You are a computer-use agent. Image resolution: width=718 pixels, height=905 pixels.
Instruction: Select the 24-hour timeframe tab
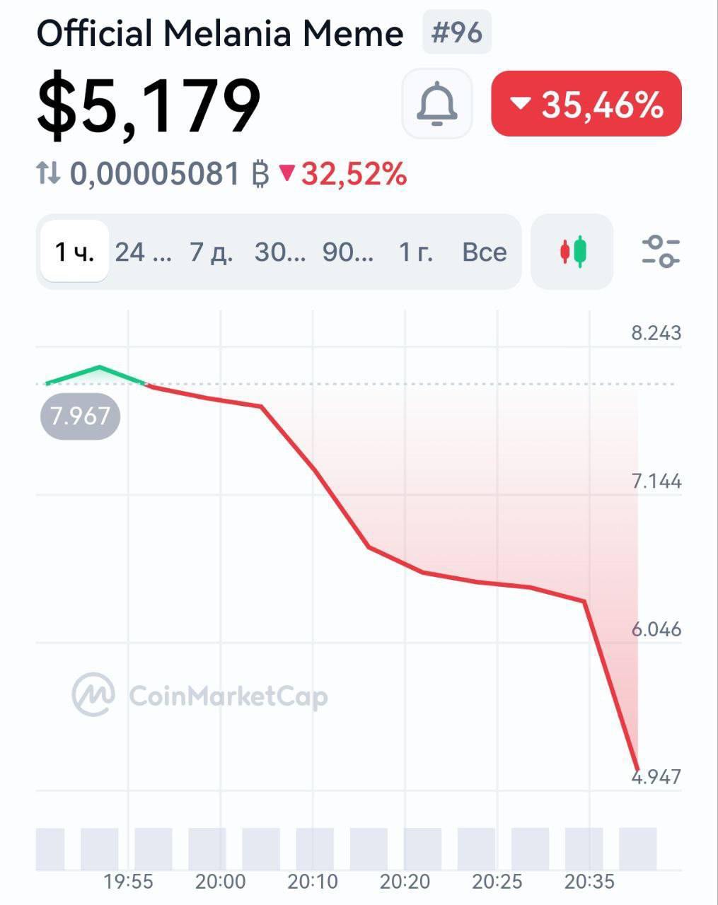pyautogui.click(x=143, y=252)
